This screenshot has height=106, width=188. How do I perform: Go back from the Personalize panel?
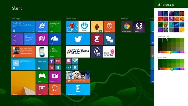point(160,5)
